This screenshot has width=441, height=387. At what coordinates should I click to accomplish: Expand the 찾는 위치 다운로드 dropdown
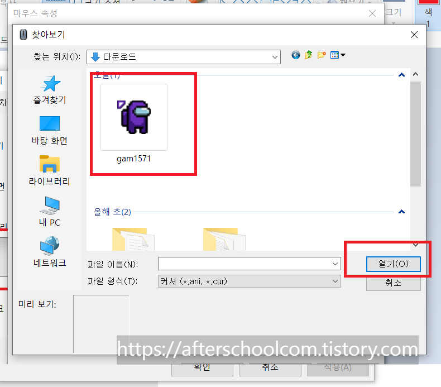click(275, 57)
